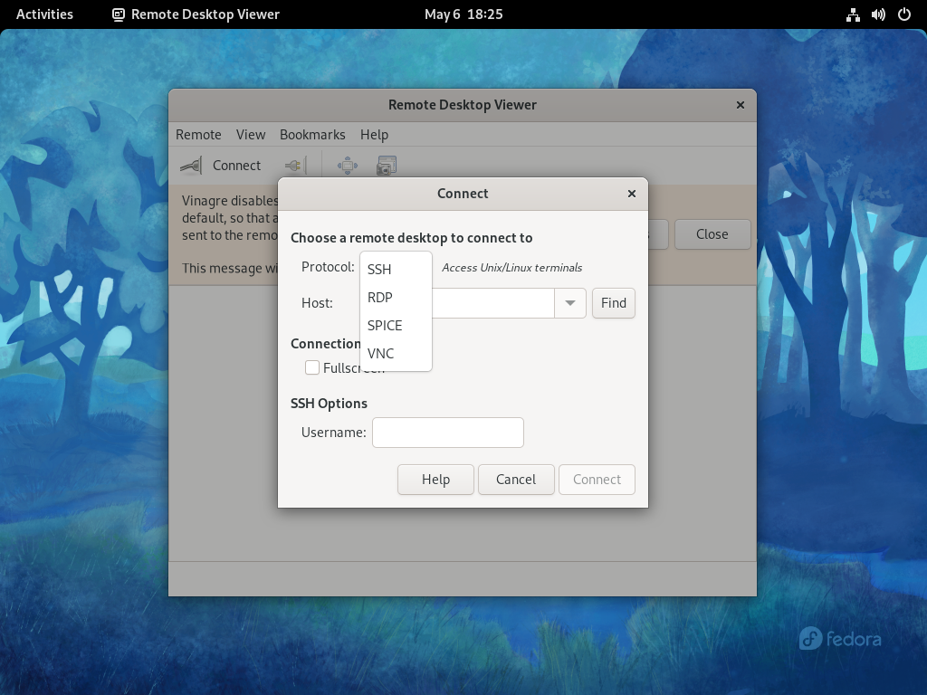Image resolution: width=927 pixels, height=695 pixels.
Task: Focus the Username input field
Action: [x=448, y=433]
